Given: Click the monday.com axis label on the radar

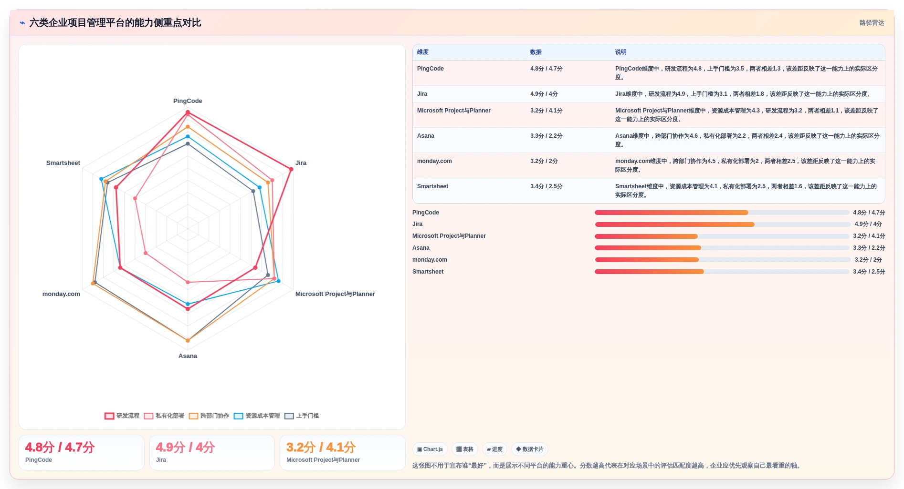Looking at the screenshot, I should coord(61,294).
